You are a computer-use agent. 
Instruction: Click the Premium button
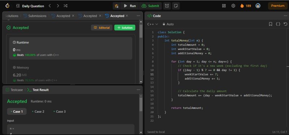(x=277, y=6)
